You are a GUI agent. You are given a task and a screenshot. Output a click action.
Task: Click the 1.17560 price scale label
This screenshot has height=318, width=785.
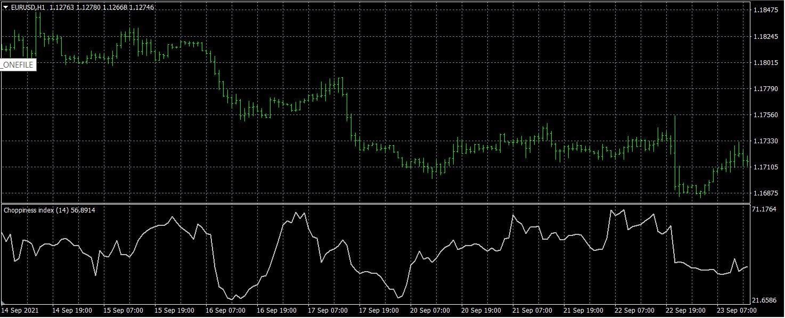766,115
